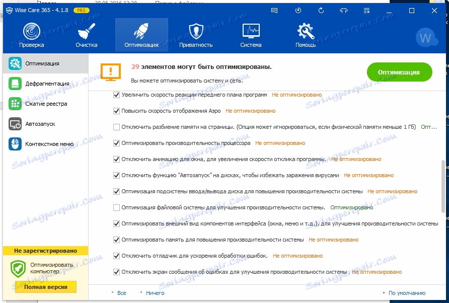The width and height of the screenshot is (449, 303).
Task: Click the Не зарегистрировано yellow banner
Action: coord(45,251)
